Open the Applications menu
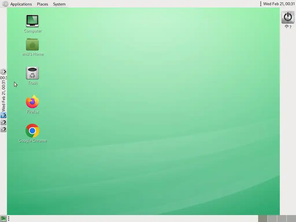Image resolution: width=296 pixels, height=222 pixels. (21, 4)
